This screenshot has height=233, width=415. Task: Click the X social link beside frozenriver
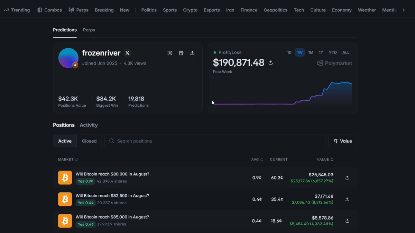tap(127, 53)
